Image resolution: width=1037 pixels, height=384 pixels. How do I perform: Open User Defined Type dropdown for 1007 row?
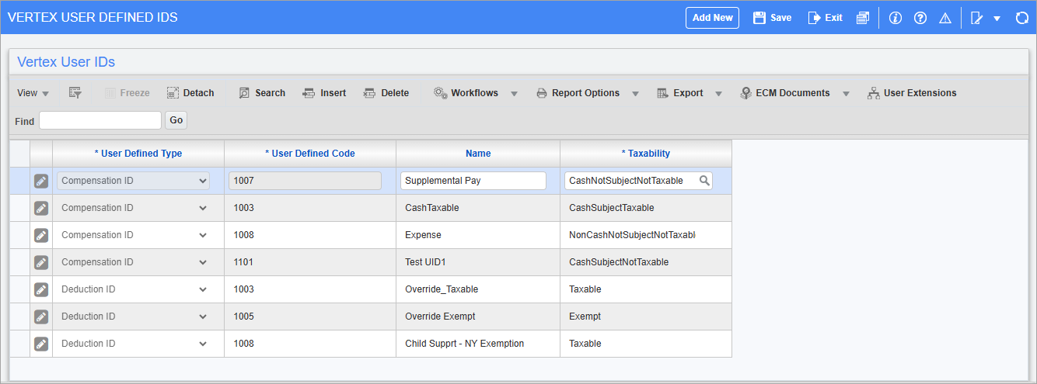click(134, 181)
